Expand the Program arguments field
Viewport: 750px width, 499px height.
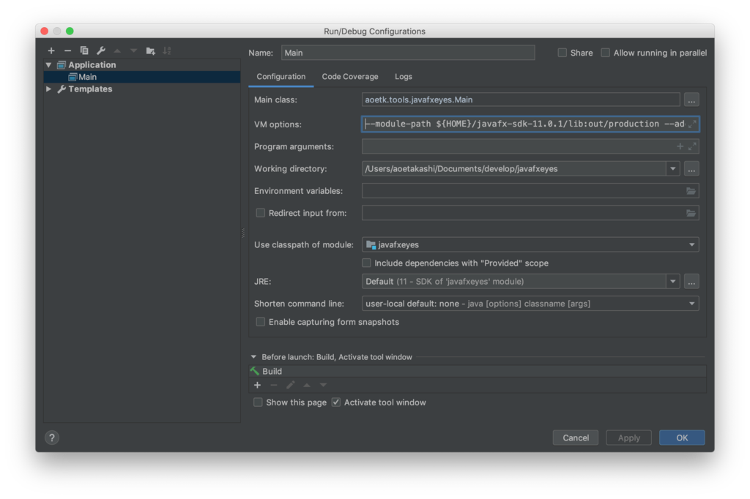point(692,147)
